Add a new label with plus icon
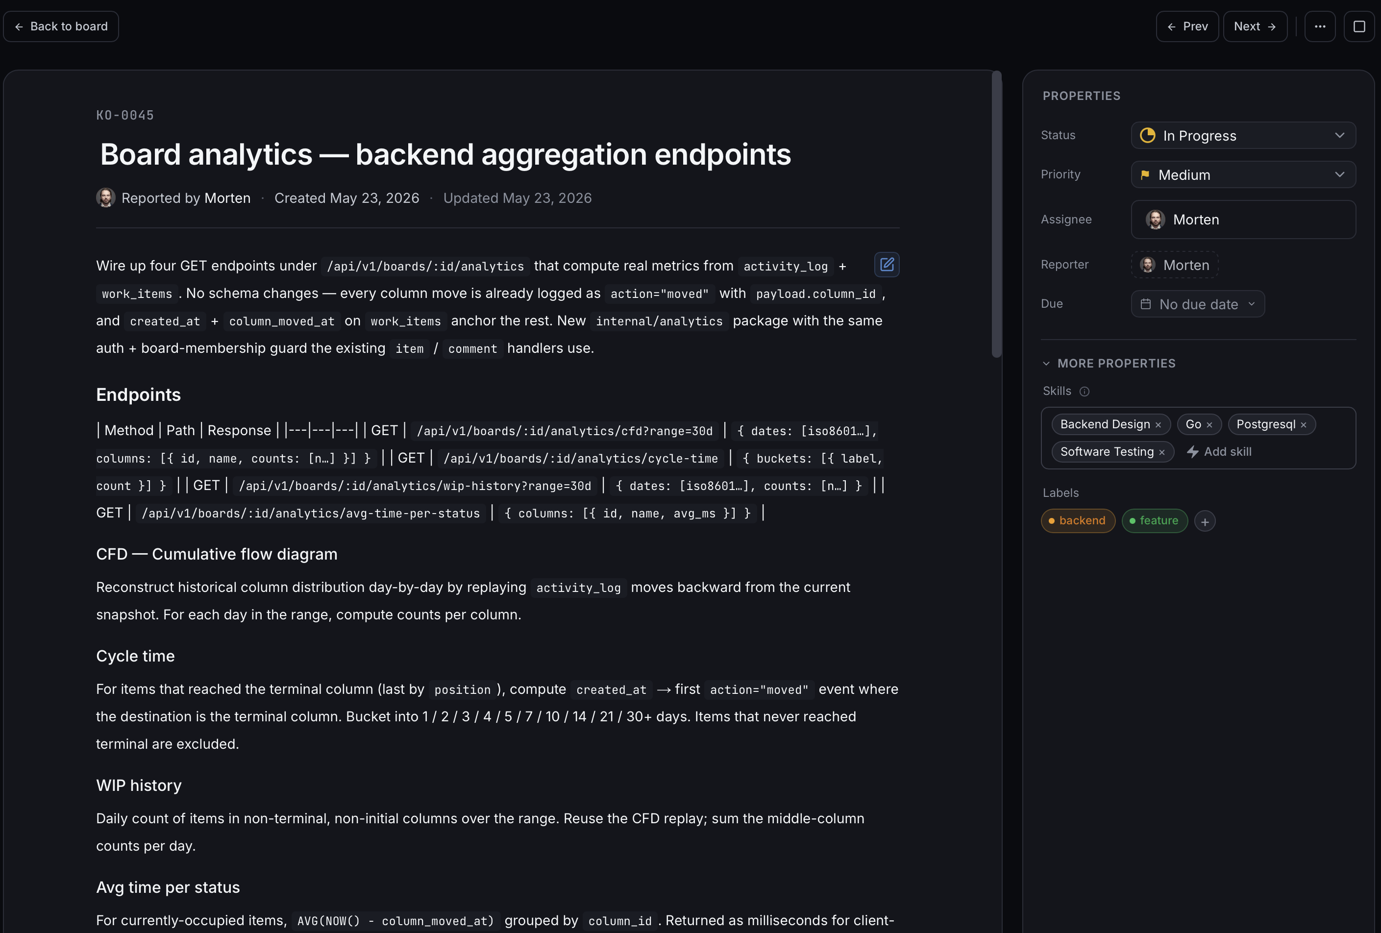Screen dimensions: 1381x933 [1205, 521]
